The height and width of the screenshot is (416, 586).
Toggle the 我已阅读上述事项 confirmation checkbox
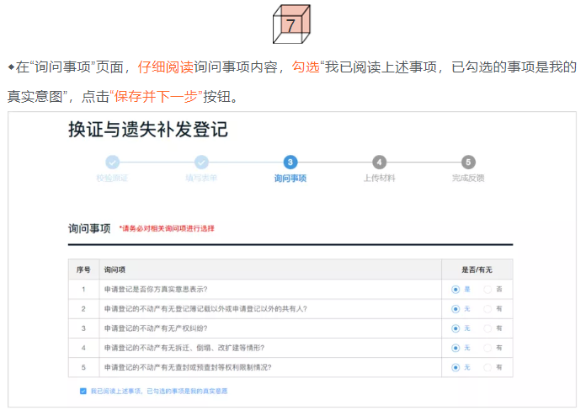tap(83, 392)
